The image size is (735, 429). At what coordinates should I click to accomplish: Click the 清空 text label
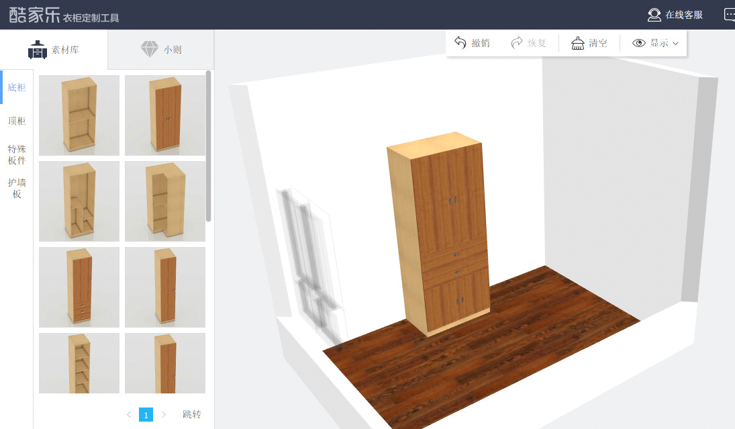tap(597, 43)
